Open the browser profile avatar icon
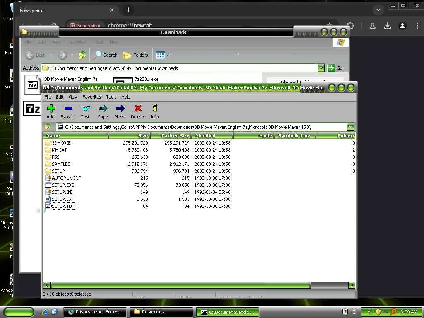This screenshot has width=424, height=318. 402,26
